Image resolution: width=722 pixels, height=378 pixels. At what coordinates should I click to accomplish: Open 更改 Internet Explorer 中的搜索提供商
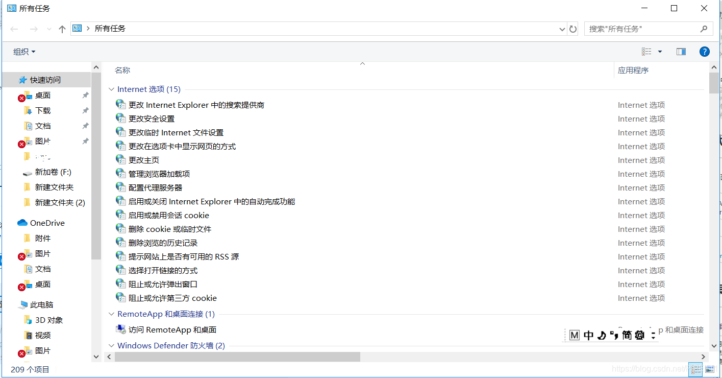click(x=196, y=105)
